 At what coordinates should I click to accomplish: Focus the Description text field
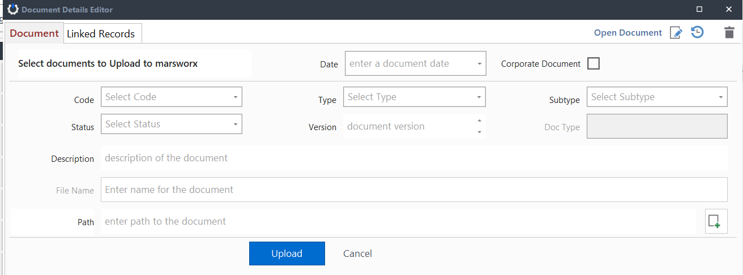click(x=414, y=158)
